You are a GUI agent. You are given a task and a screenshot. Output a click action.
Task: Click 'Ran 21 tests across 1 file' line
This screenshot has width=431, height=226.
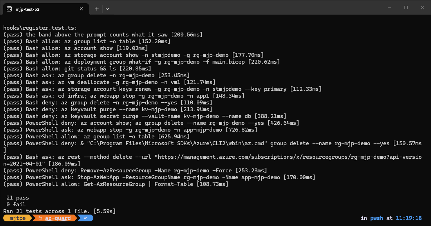[59, 211]
